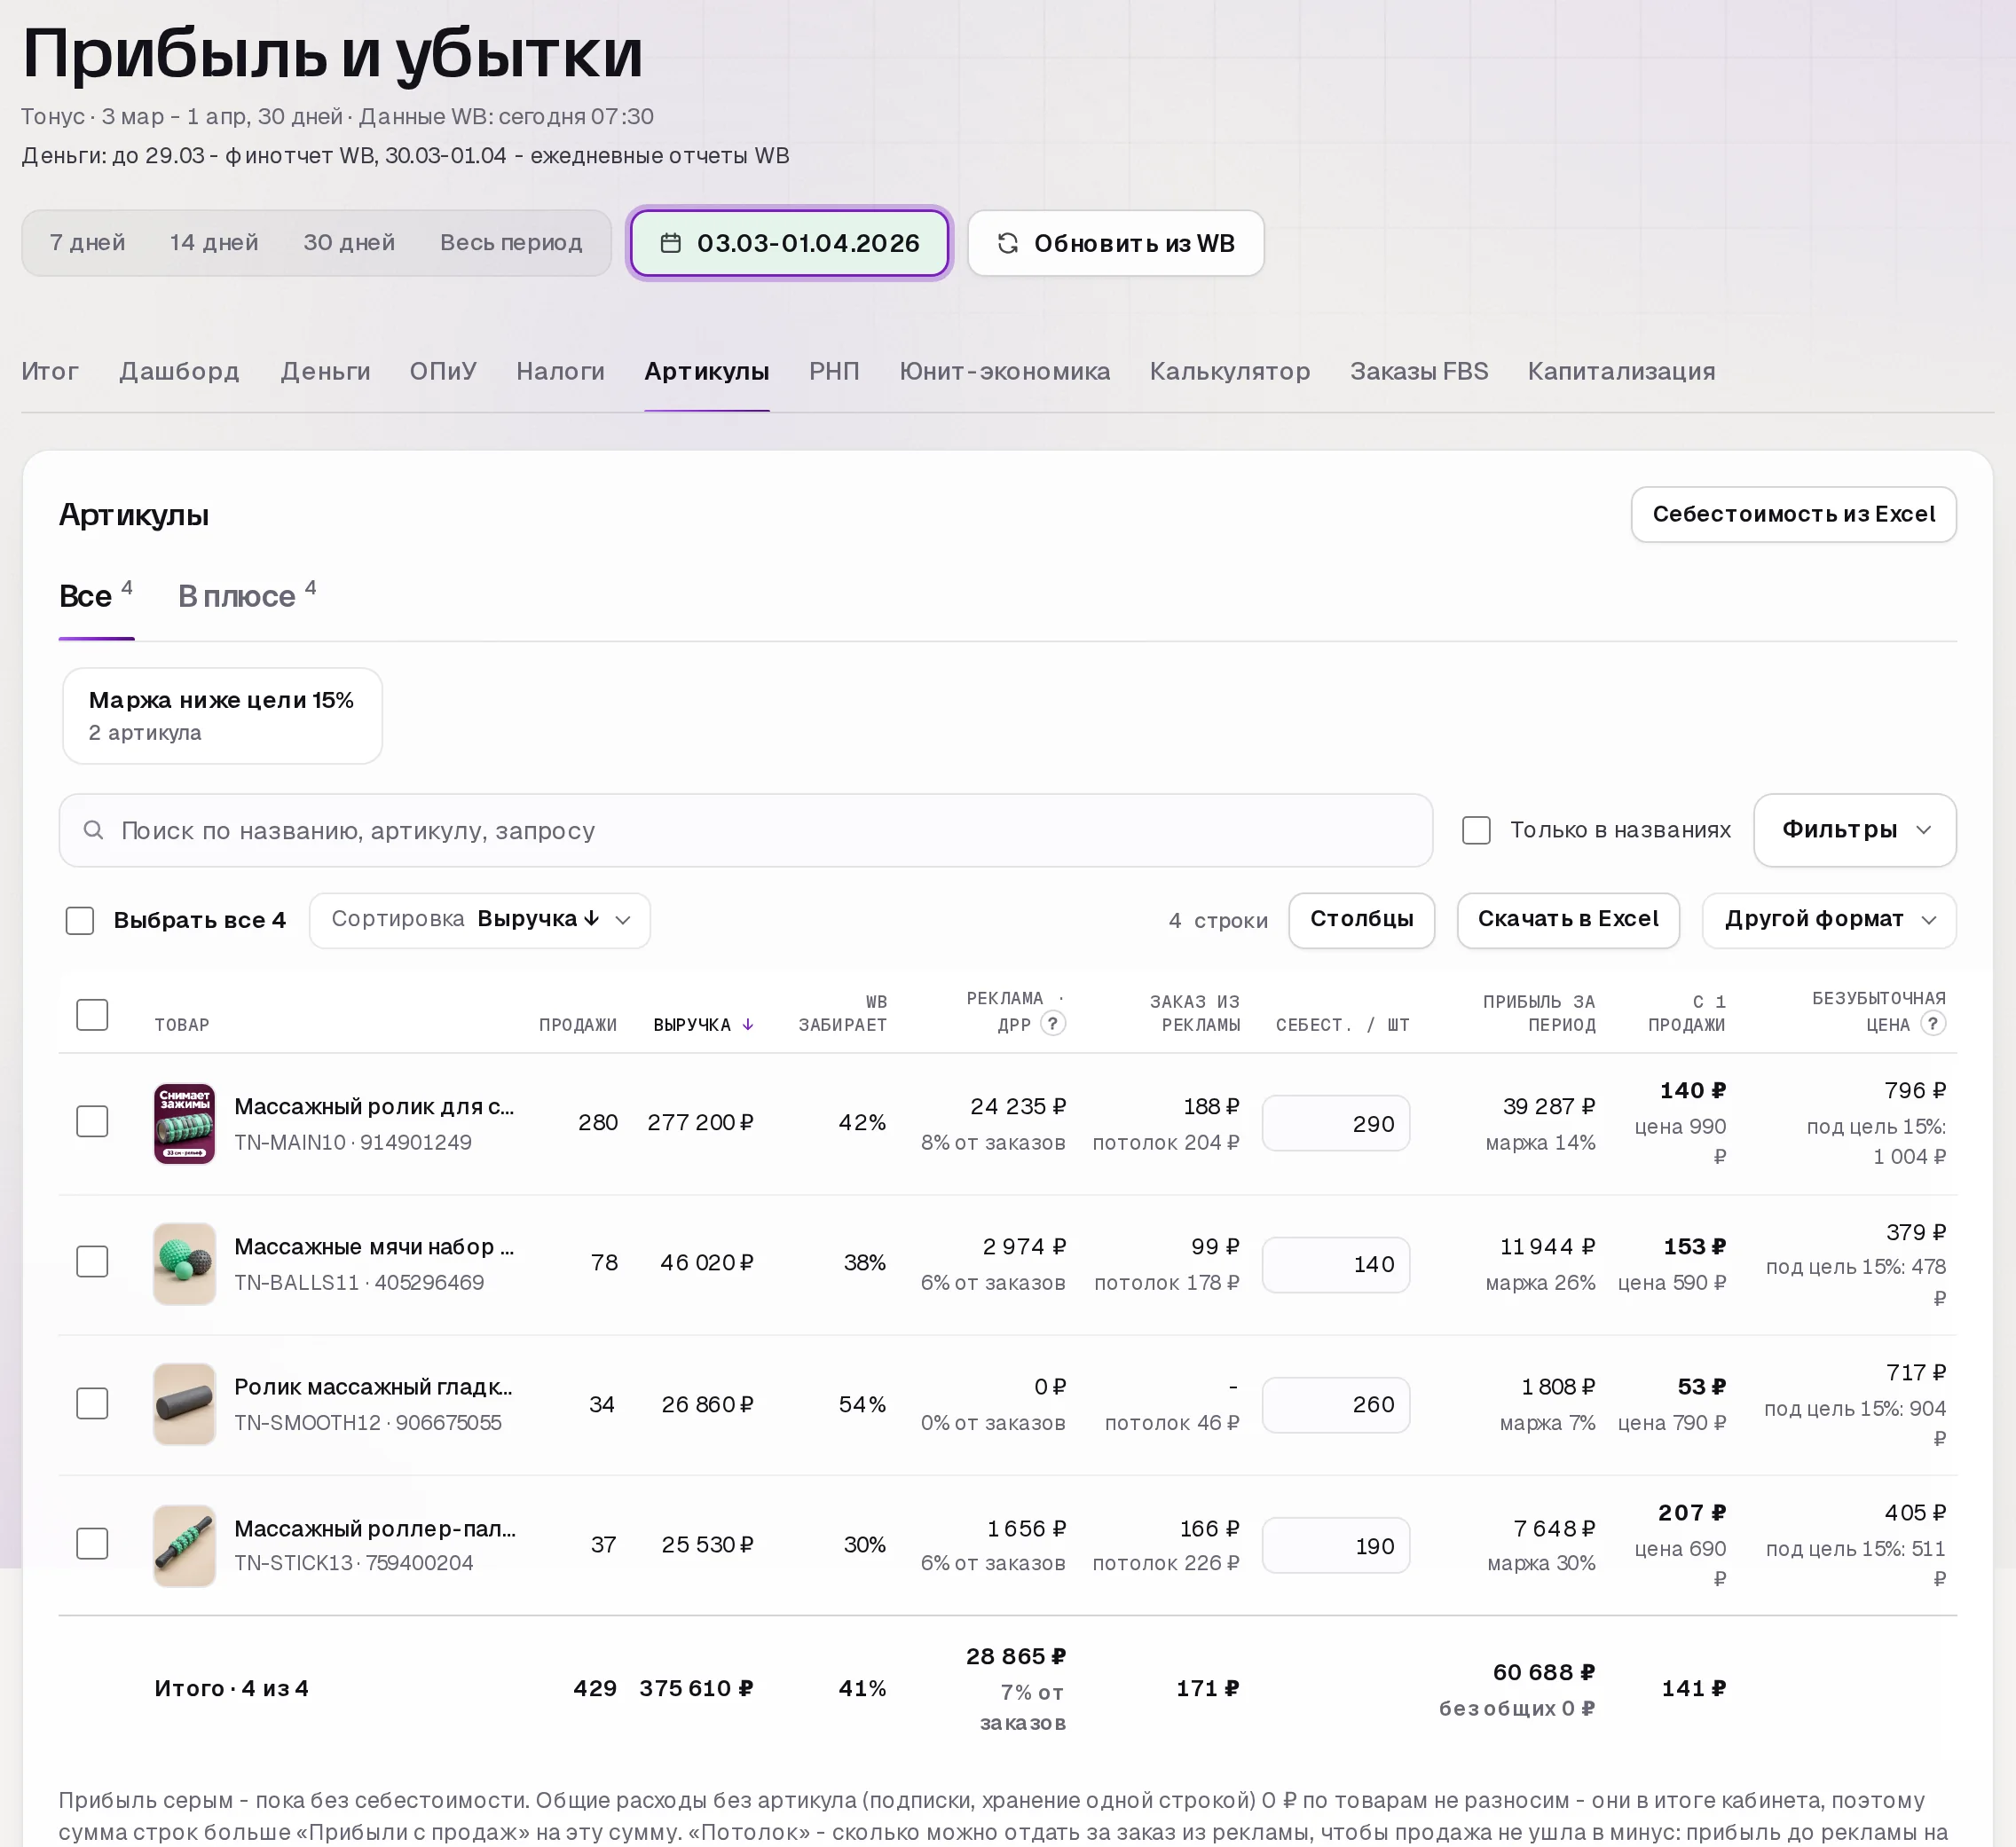Choose the 14 дней period

[x=214, y=243]
